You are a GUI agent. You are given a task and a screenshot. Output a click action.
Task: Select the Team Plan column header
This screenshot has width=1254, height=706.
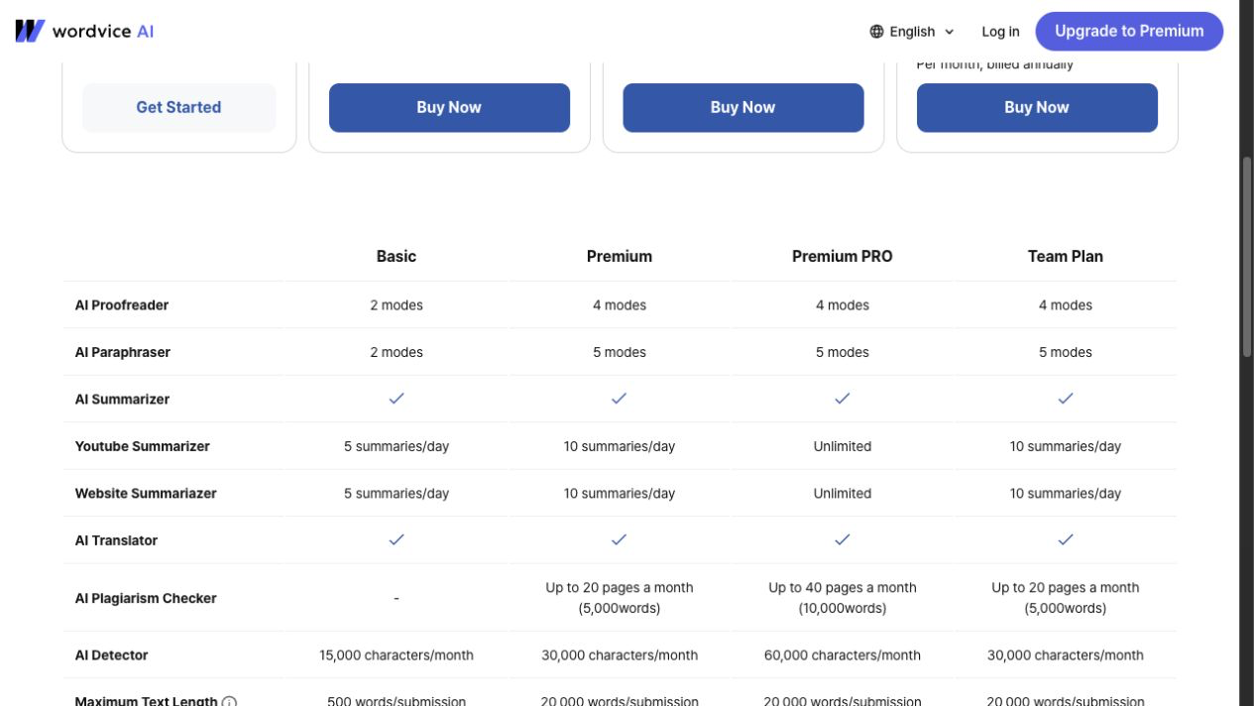click(1066, 256)
